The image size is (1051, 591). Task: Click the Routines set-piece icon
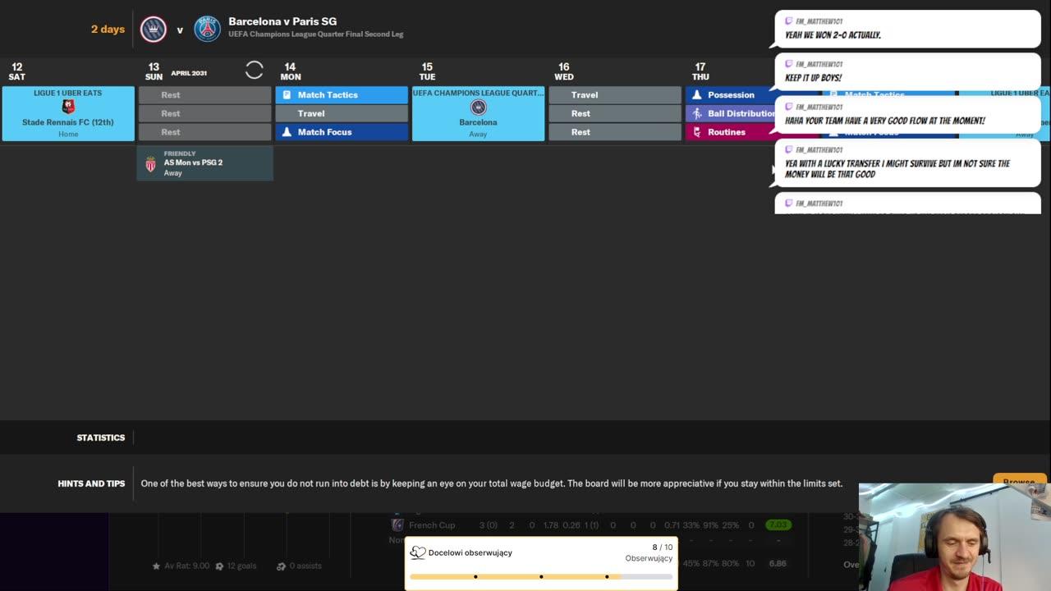697,132
